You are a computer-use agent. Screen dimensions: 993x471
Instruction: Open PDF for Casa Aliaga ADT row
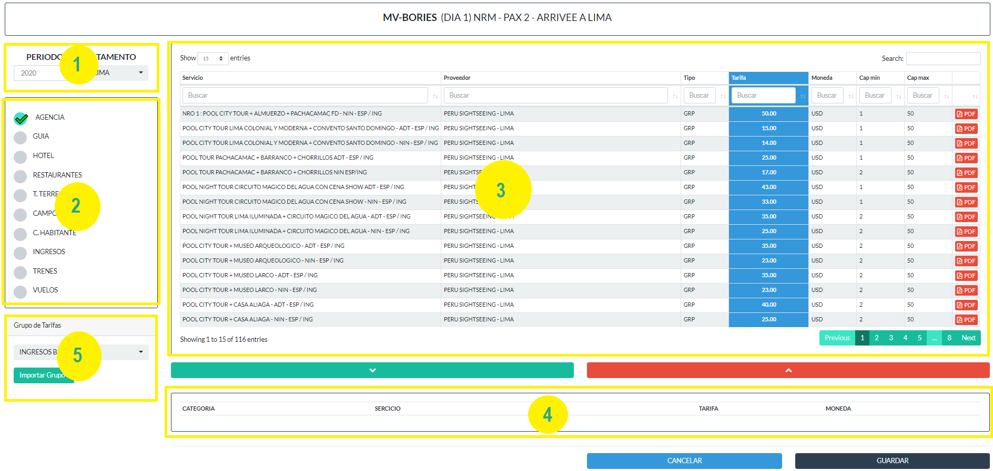pos(966,305)
